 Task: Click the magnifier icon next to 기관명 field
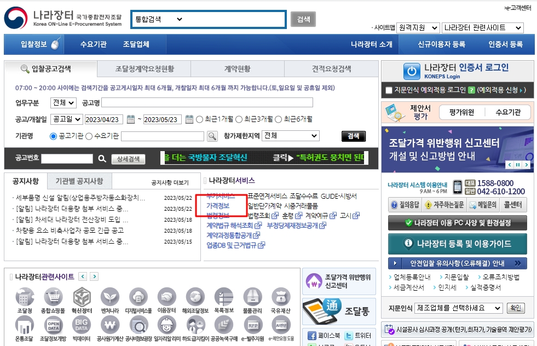[x=212, y=136]
